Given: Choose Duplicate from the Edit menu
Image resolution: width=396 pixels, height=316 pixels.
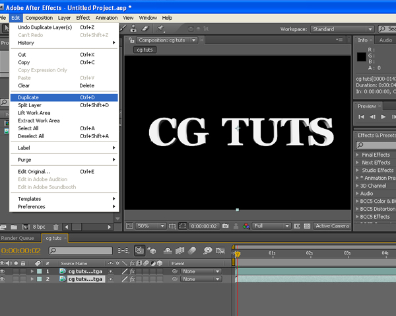Looking at the screenshot, I should (28, 97).
